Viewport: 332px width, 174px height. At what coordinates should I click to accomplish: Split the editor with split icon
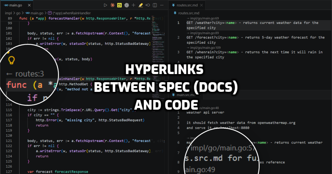point(155,5)
